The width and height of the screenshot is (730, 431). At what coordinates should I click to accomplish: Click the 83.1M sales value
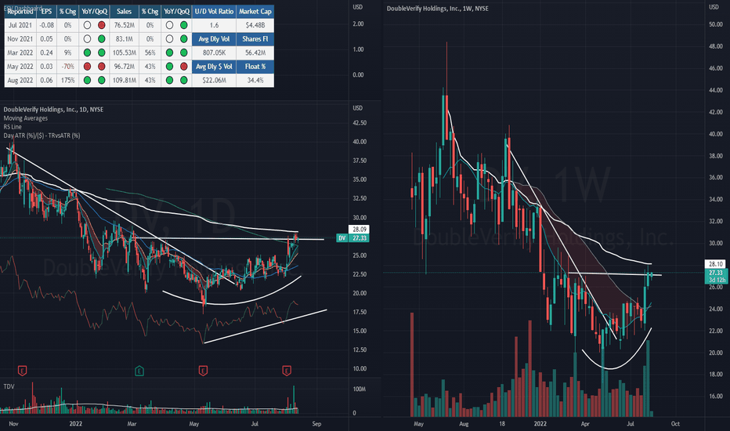[x=125, y=39]
